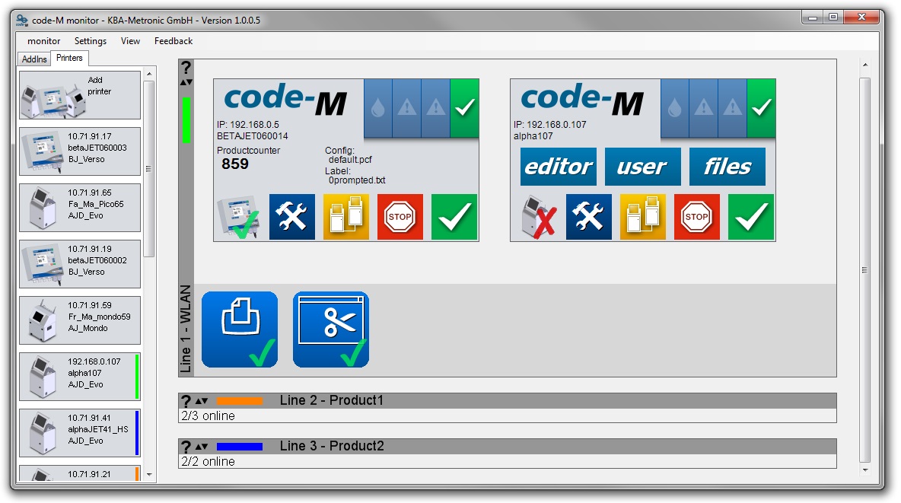Select printer 10.71.91.65 Fa_Ma_Pico65
This screenshot has height=503, width=901.
tap(80, 208)
